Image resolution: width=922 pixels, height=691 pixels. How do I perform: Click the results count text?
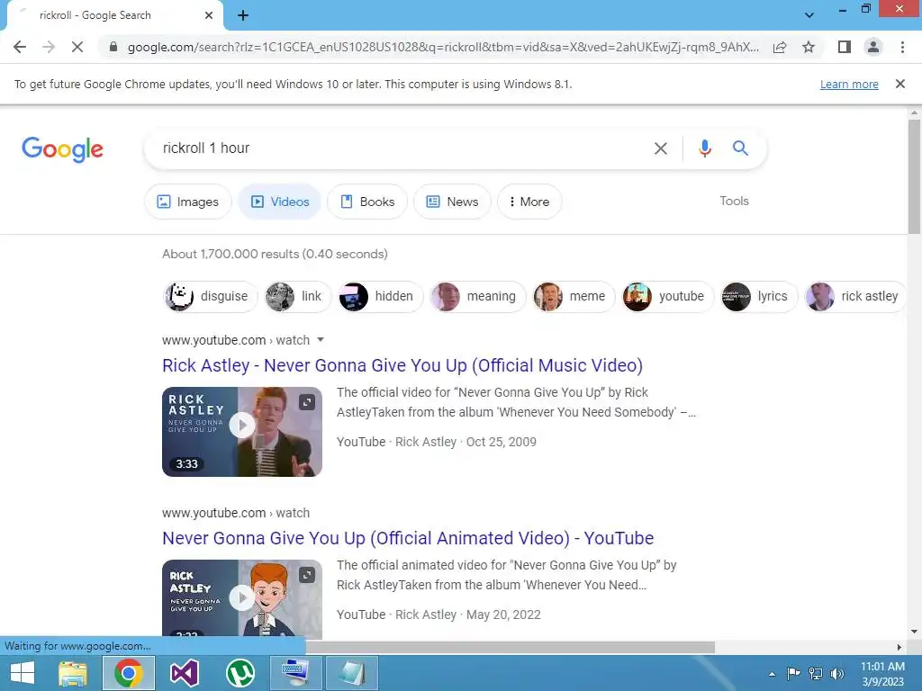275,254
